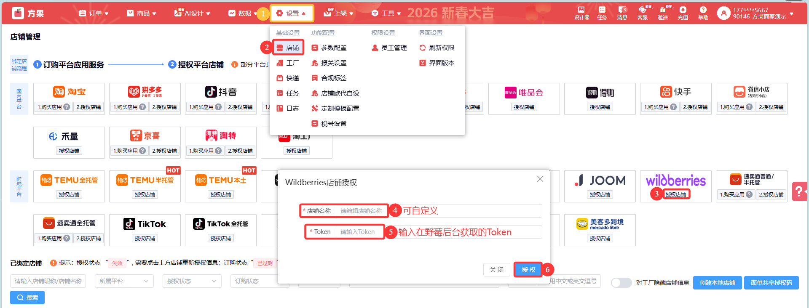
Task: Click the 搜索 button
Action: coord(27,297)
